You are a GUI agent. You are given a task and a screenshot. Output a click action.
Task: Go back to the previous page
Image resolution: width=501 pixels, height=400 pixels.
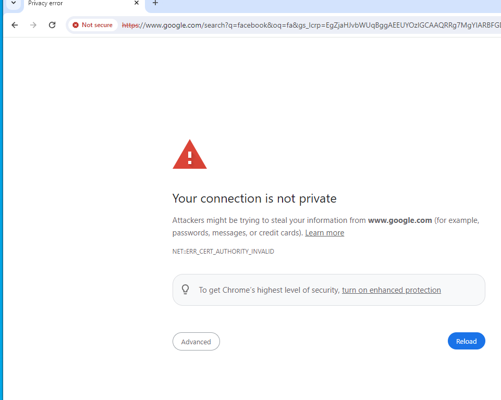[15, 25]
